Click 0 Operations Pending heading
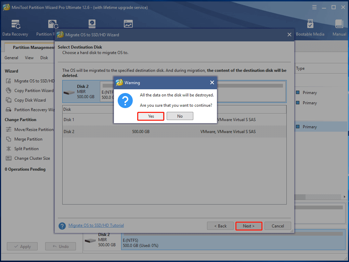349x262 pixels. click(x=25, y=169)
